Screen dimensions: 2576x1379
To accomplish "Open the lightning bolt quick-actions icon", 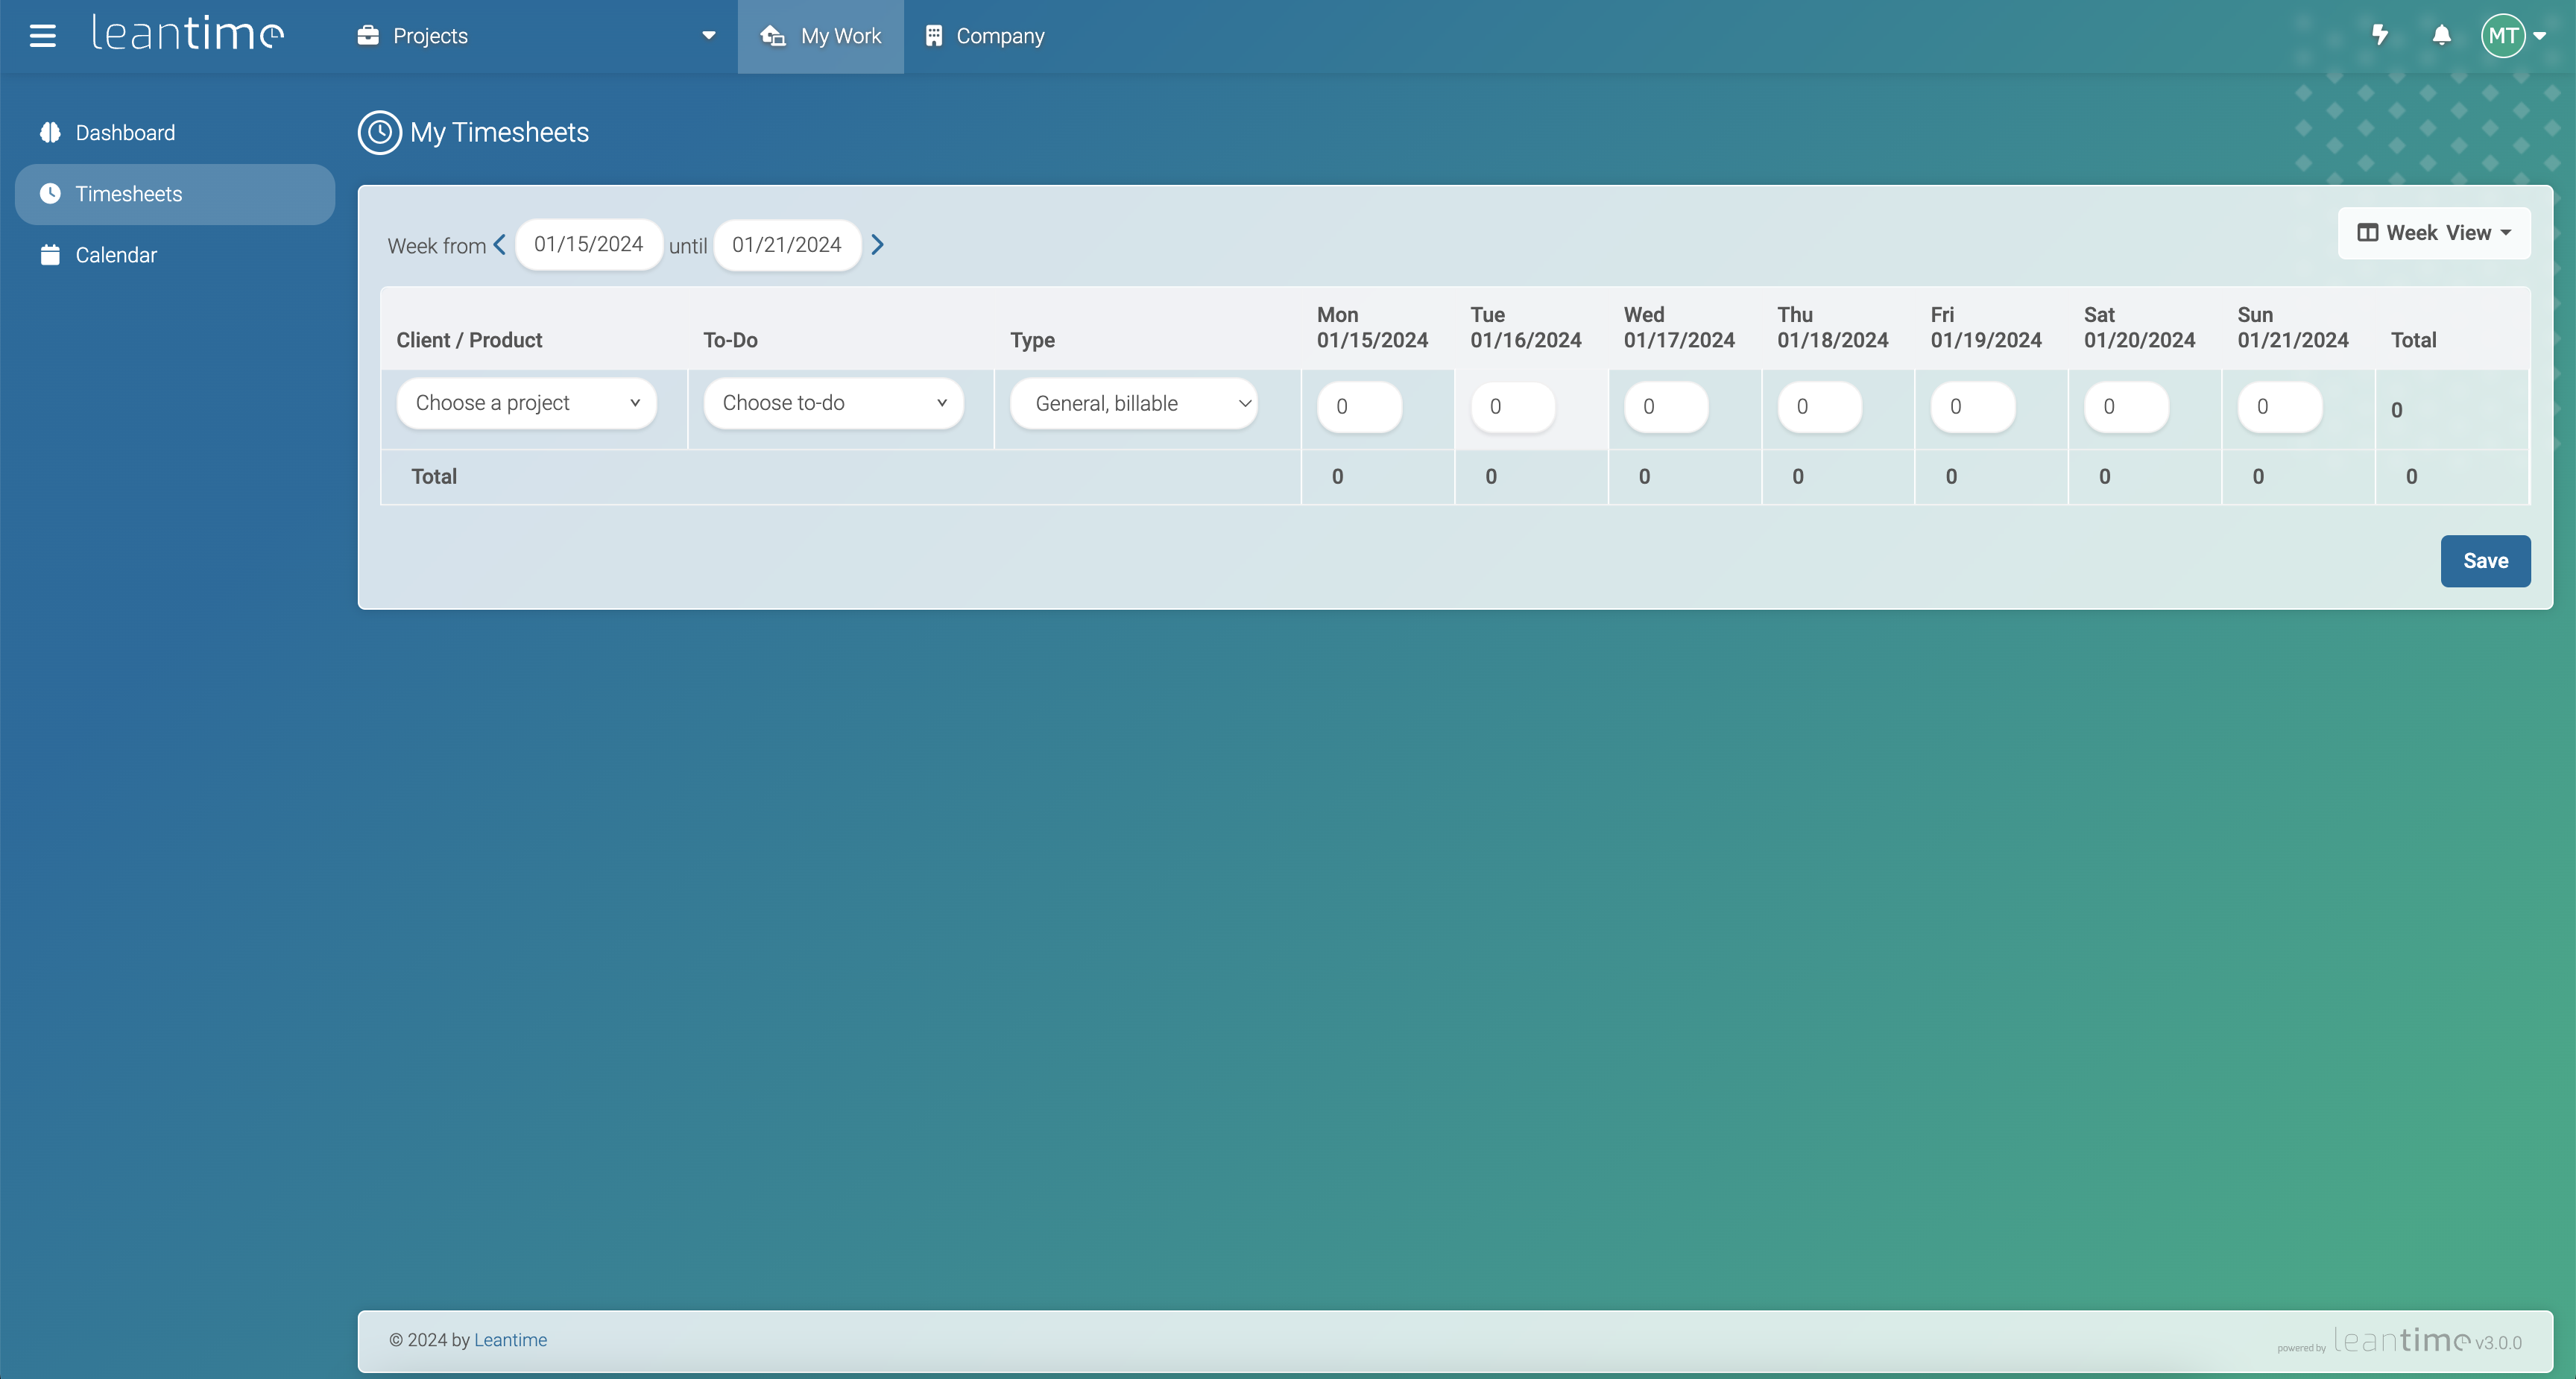I will [x=2380, y=35].
